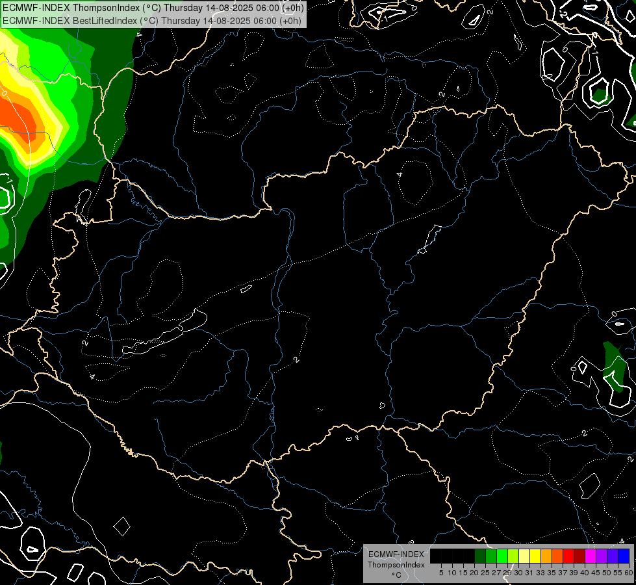Select the violet 50–55 legend swatch
This screenshot has height=585, width=636.
pyautogui.click(x=613, y=556)
